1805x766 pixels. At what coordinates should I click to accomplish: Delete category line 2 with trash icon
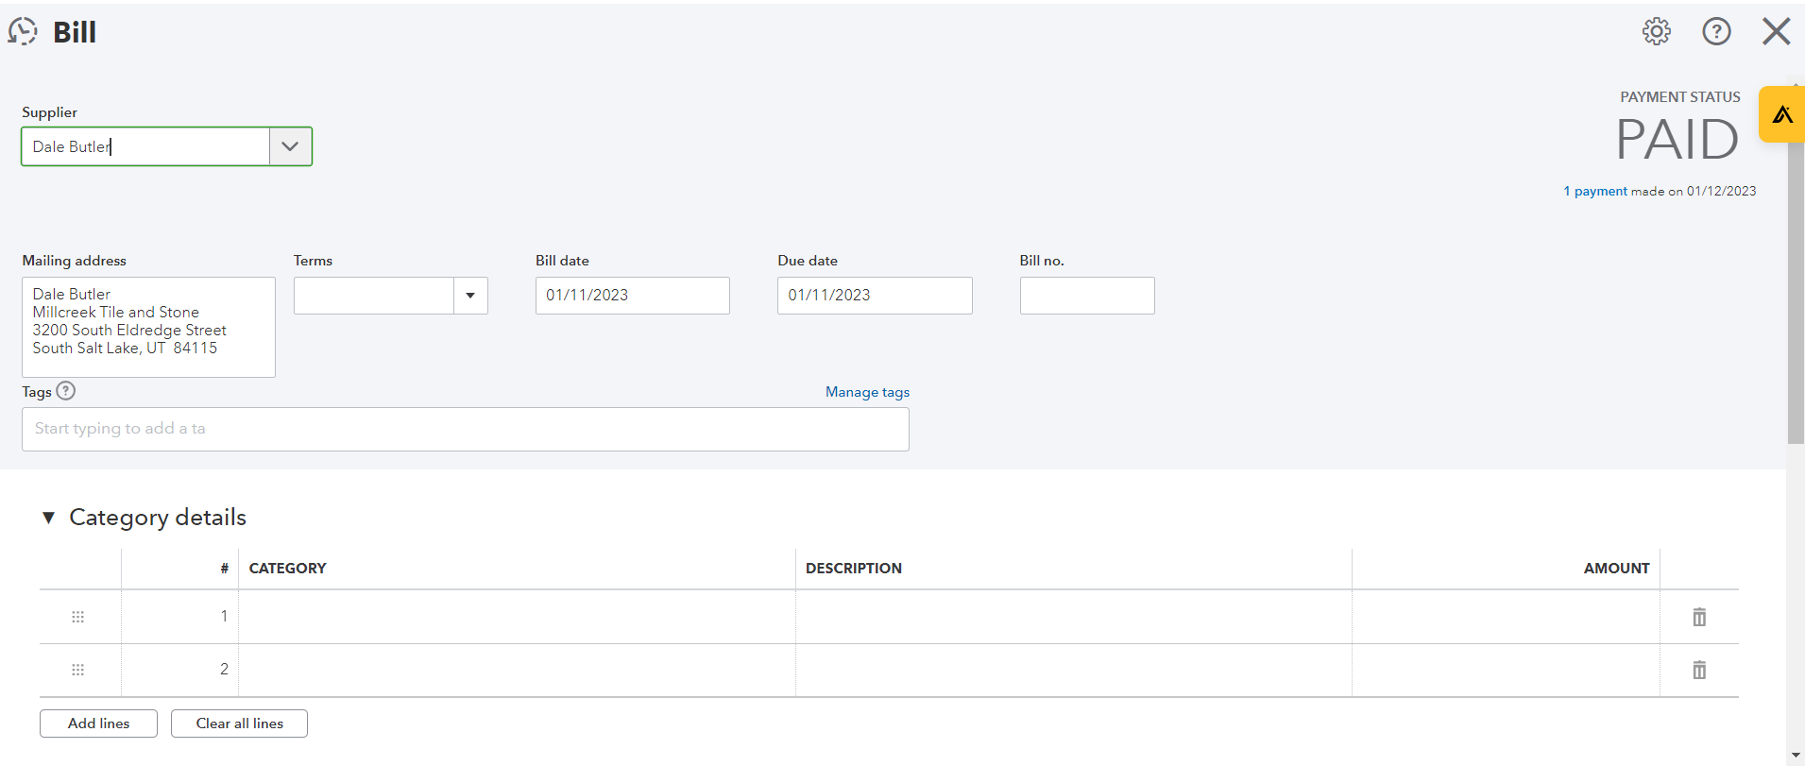tap(1699, 670)
